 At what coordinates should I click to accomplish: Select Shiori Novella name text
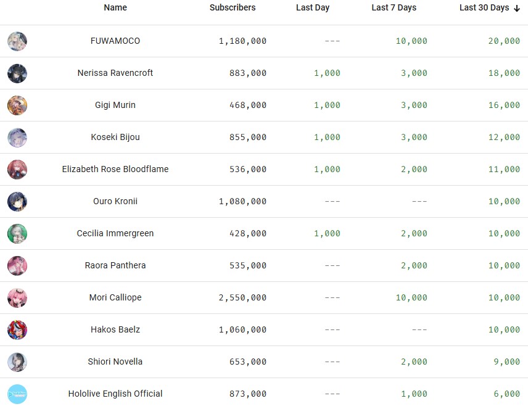click(x=115, y=361)
